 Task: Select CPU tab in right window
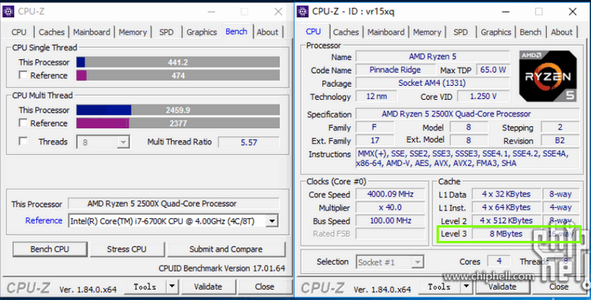click(314, 31)
